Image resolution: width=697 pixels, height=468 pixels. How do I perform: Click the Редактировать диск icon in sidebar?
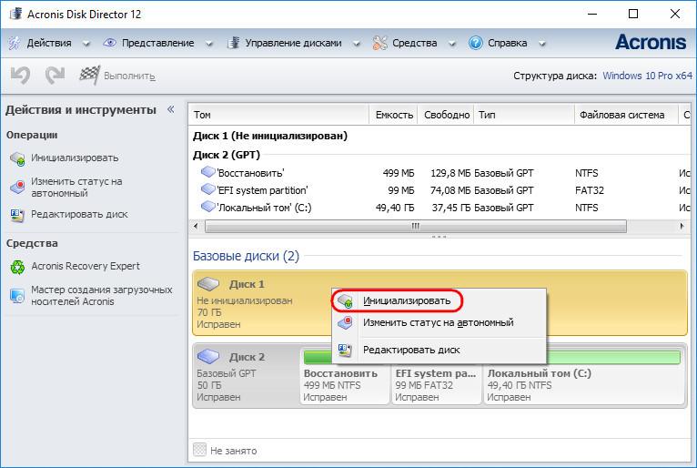pyautogui.click(x=17, y=215)
